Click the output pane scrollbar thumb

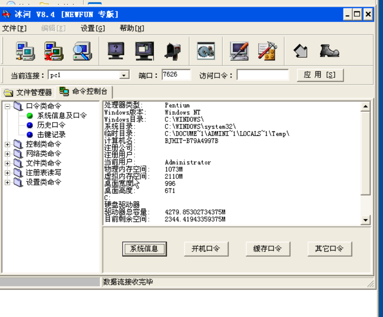coord(365,153)
